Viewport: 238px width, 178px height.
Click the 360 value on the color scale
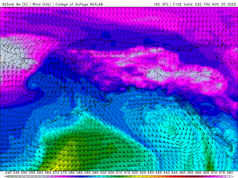(198, 173)
